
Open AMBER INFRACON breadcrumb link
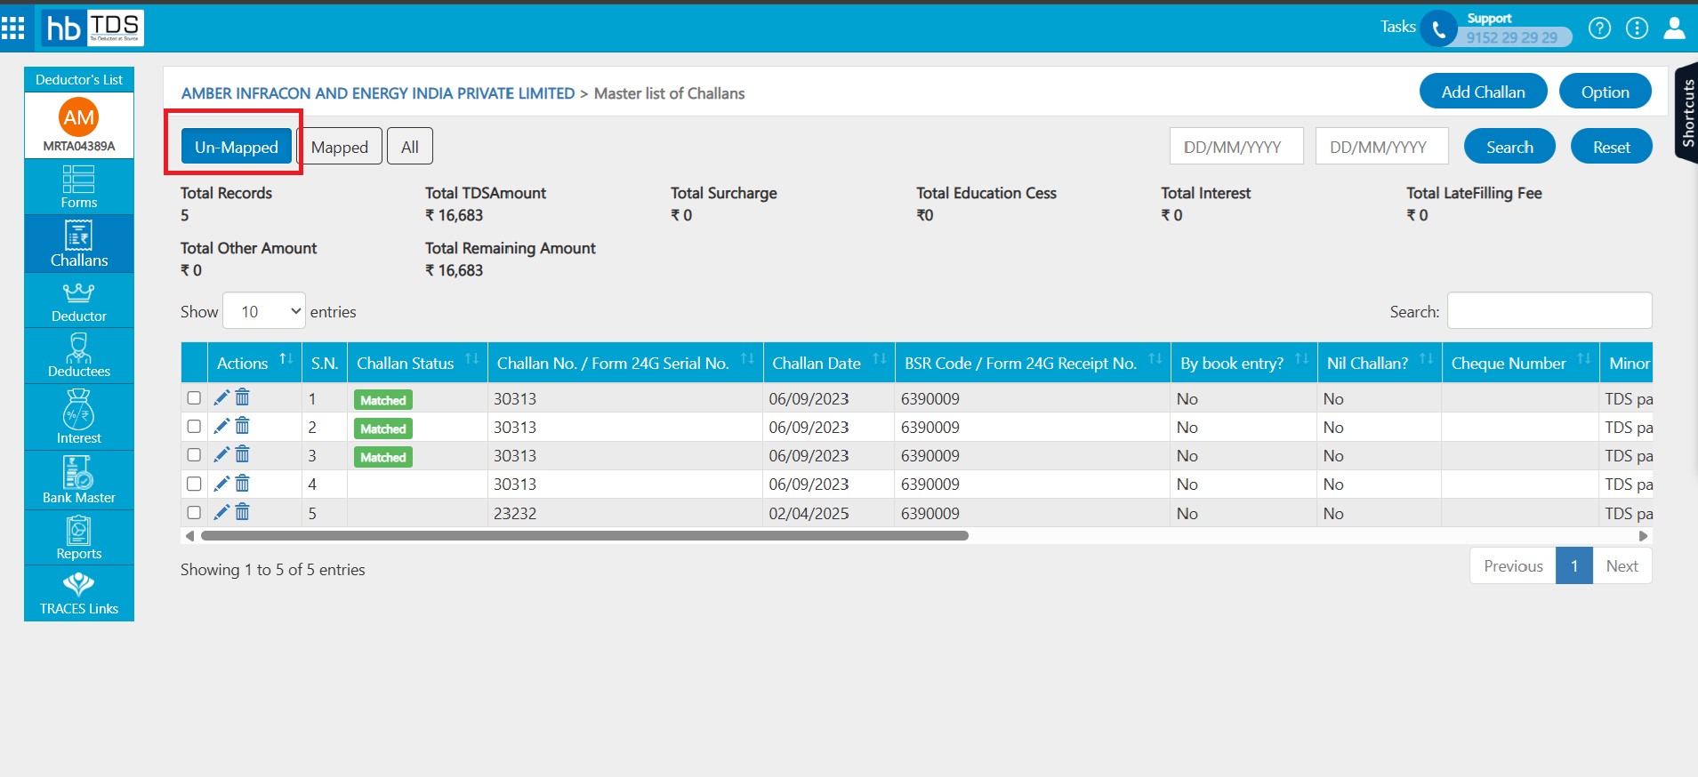coord(378,93)
